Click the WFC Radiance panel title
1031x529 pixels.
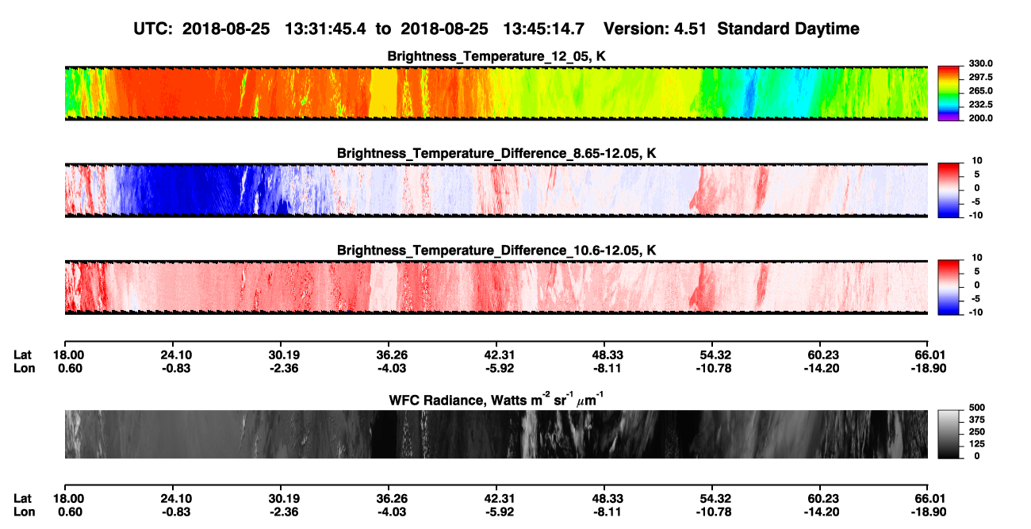point(496,398)
